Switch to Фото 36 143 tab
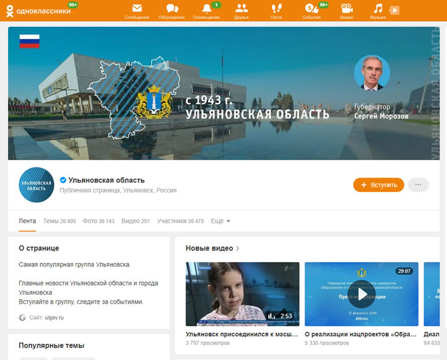 (99, 221)
